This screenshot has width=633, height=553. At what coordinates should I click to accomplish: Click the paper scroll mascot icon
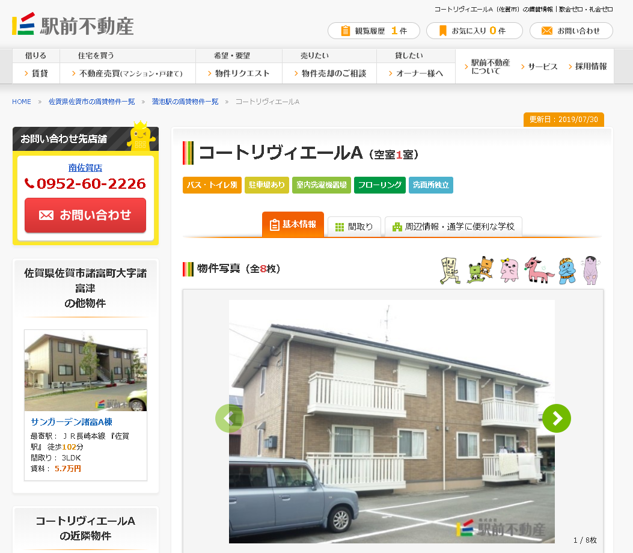click(x=450, y=270)
